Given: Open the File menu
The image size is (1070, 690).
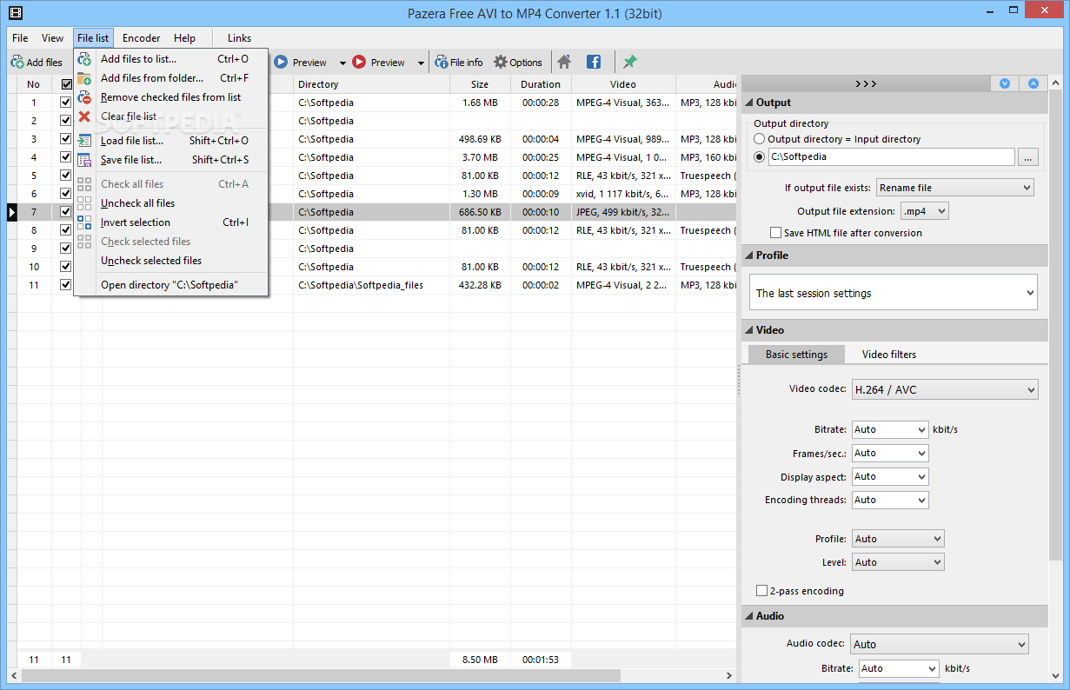Looking at the screenshot, I should (20, 38).
